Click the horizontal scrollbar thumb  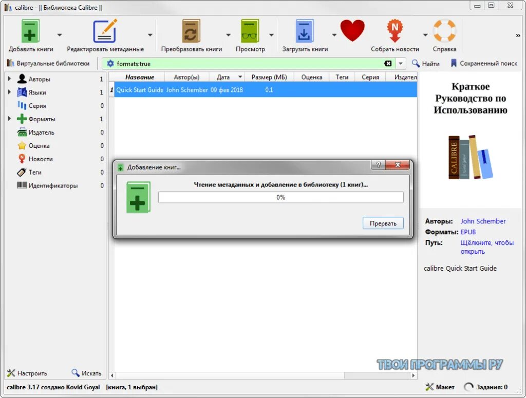[x=230, y=375]
